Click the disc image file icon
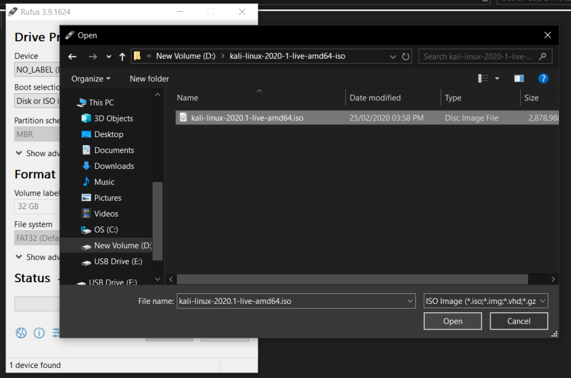Viewport: 571px width, 378px height. (x=183, y=118)
